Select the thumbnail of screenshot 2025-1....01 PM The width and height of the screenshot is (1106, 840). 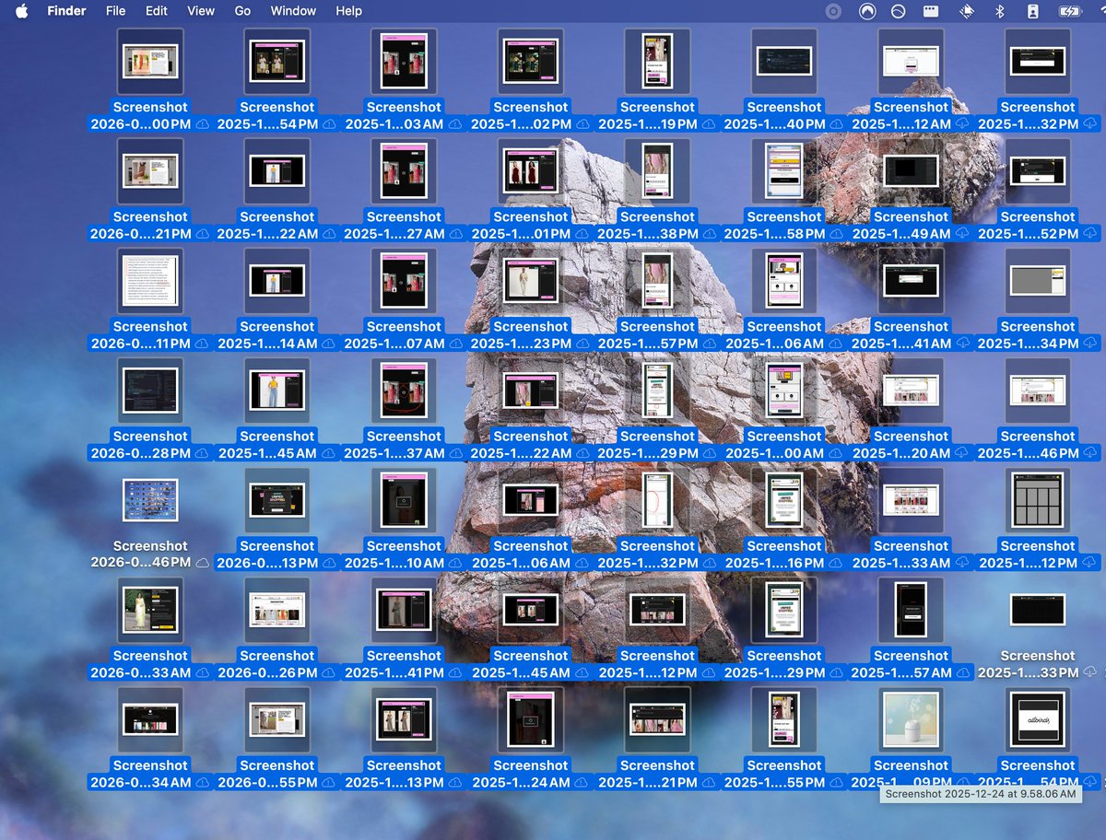click(531, 170)
